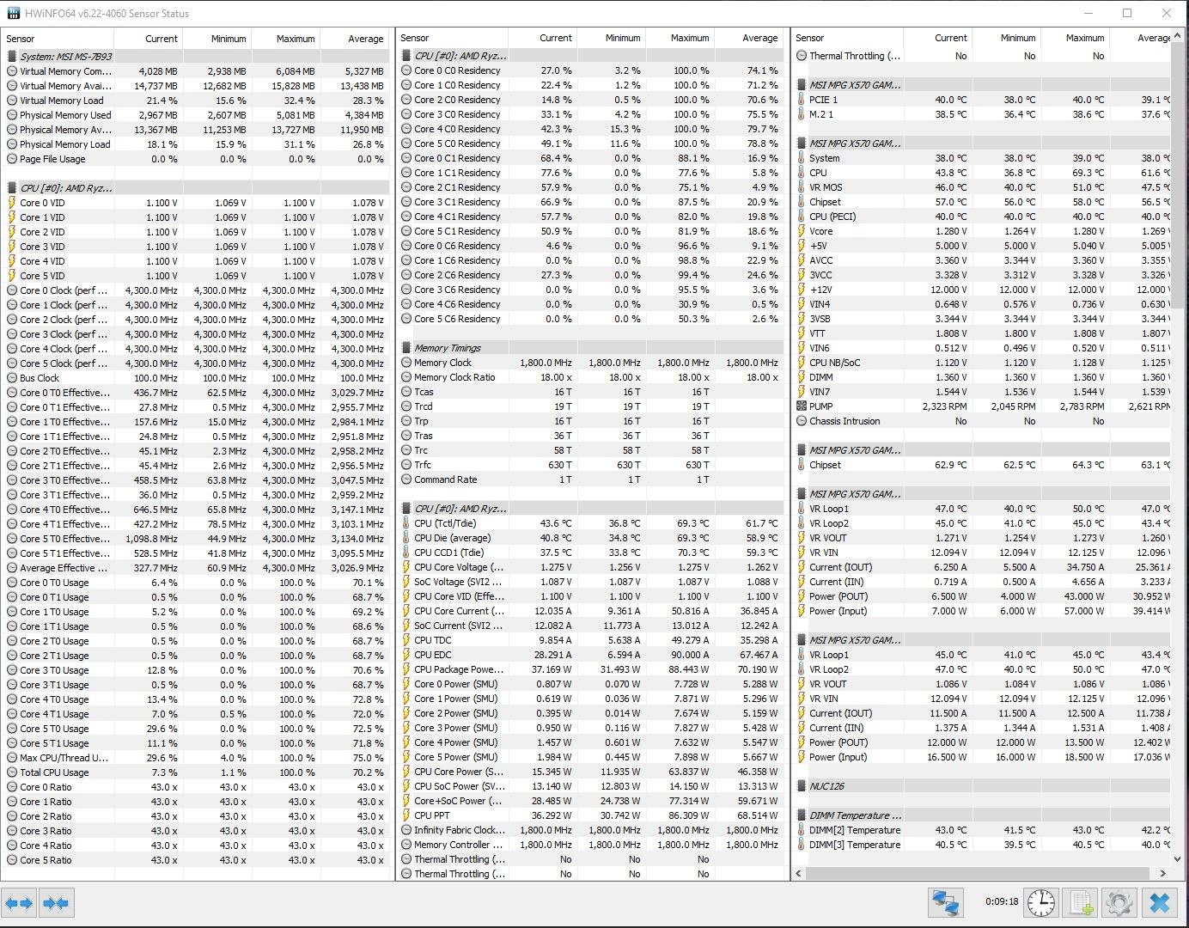Click the icon beside Page File Usage
The height and width of the screenshot is (928, 1189).
12,159
